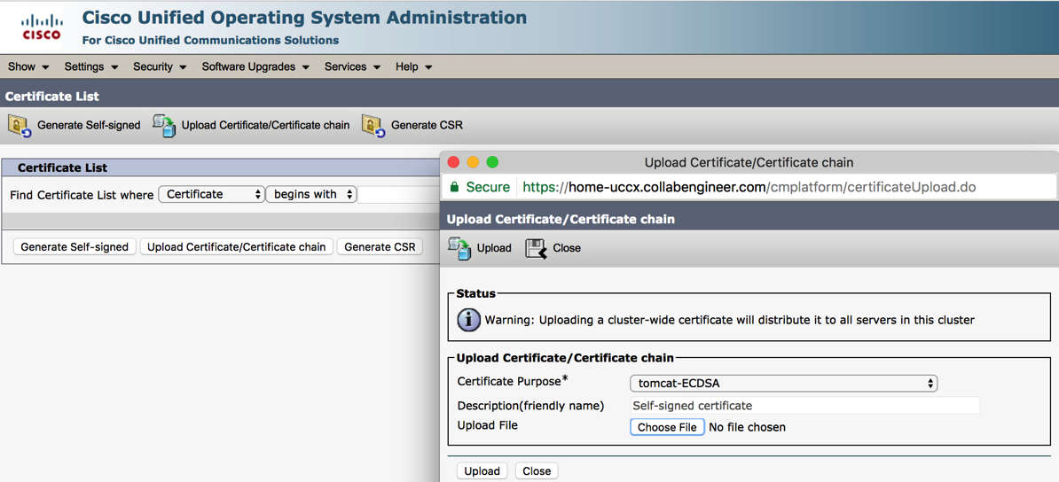Click the info icon in Status box
Image resolution: width=1059 pixels, height=482 pixels.
pyautogui.click(x=468, y=320)
